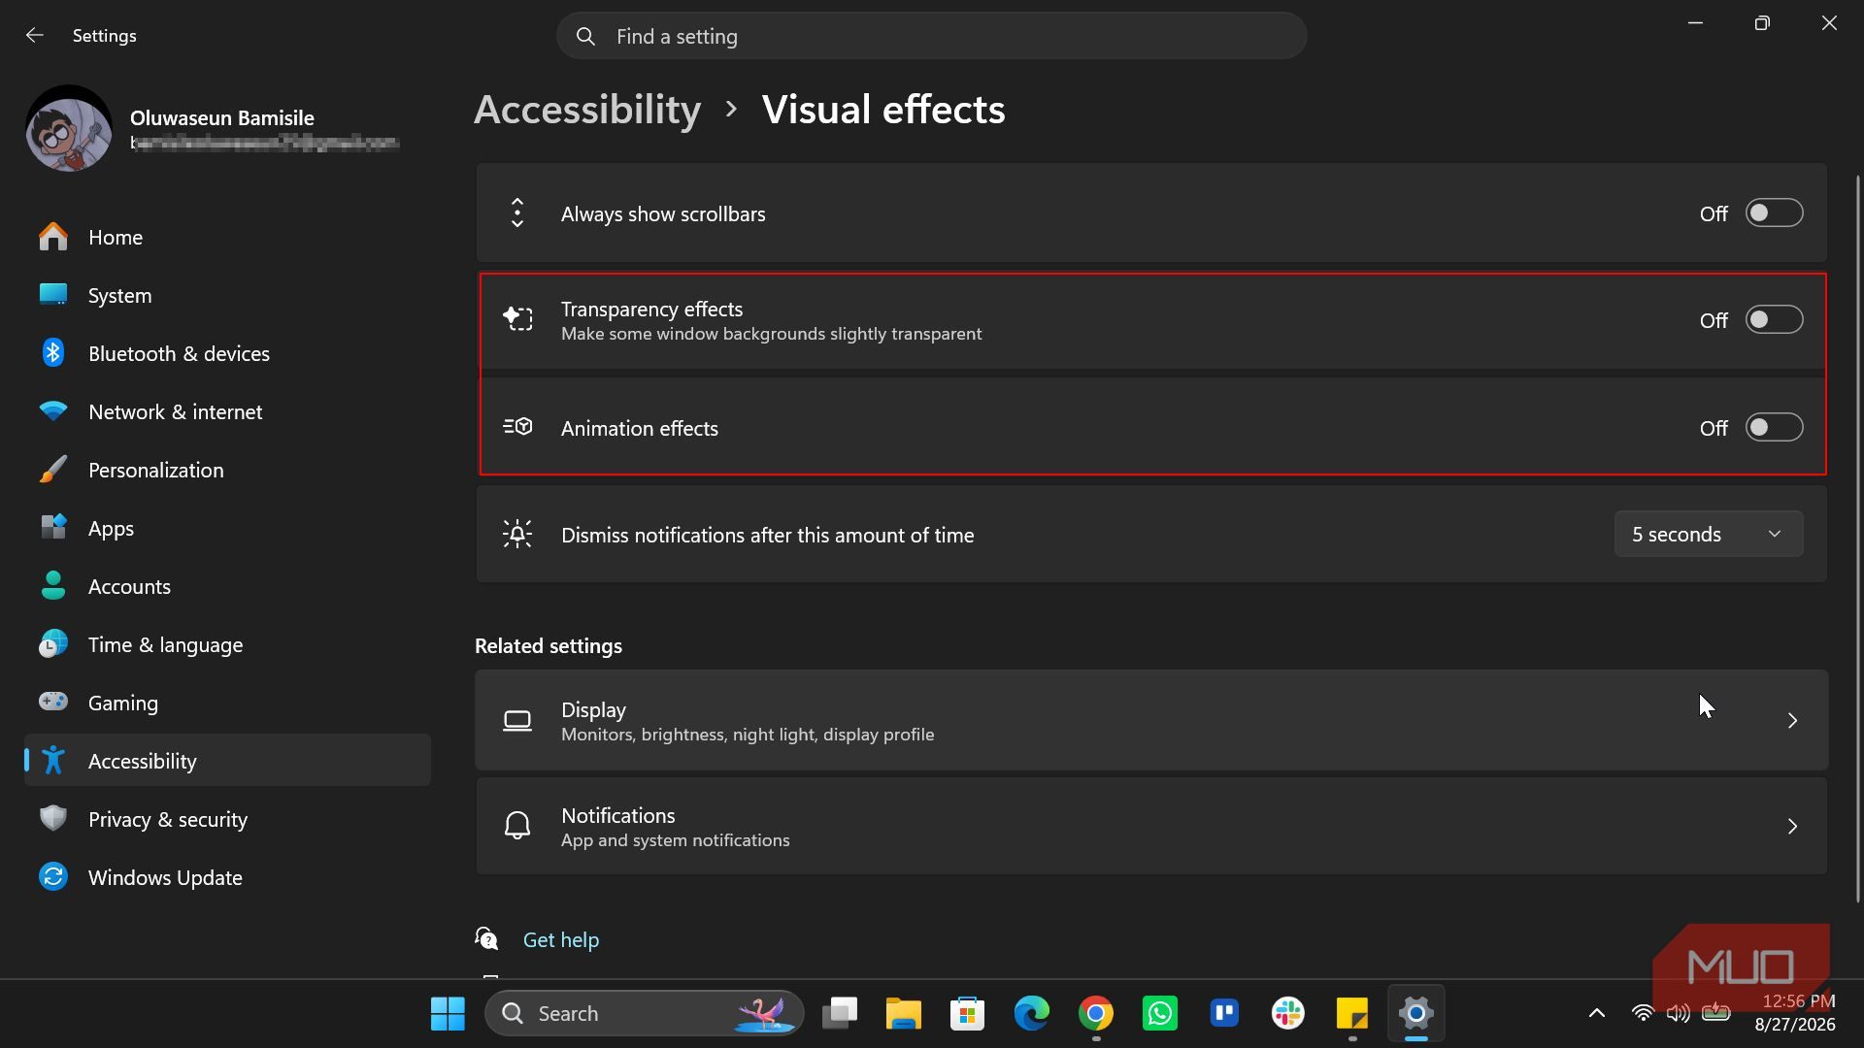Screen dimensions: 1864x1048
Task: Click the Find a setting search box
Action: coord(931,36)
